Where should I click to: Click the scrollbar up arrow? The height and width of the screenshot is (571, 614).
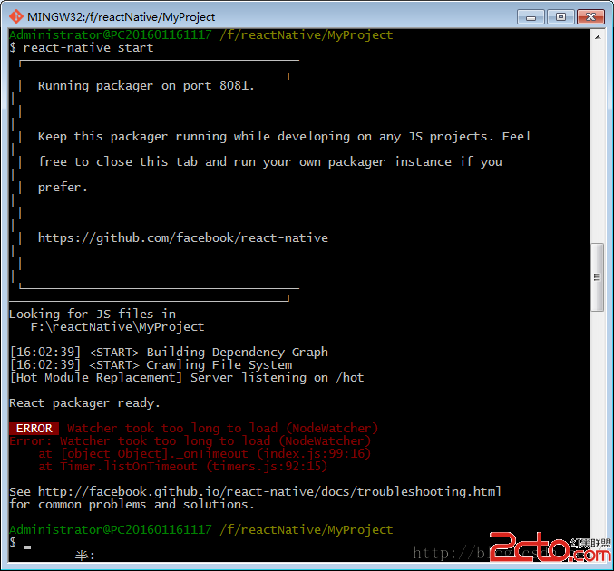pos(598,37)
